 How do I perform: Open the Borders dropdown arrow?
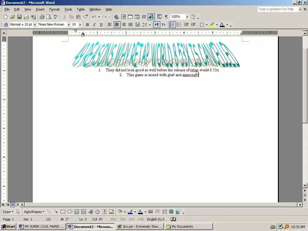click(207, 25)
